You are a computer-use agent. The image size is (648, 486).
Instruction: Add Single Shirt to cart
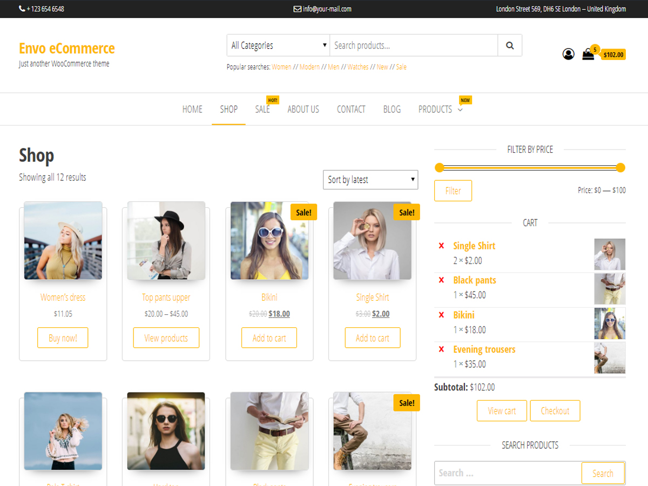point(373,337)
